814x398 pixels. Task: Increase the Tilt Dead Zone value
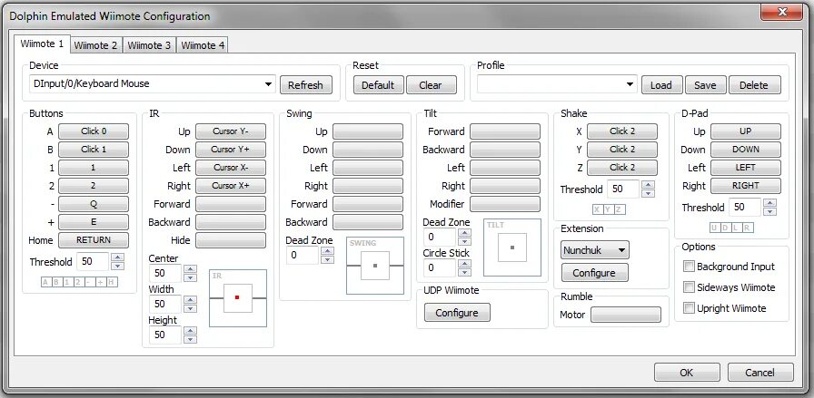[464, 233]
